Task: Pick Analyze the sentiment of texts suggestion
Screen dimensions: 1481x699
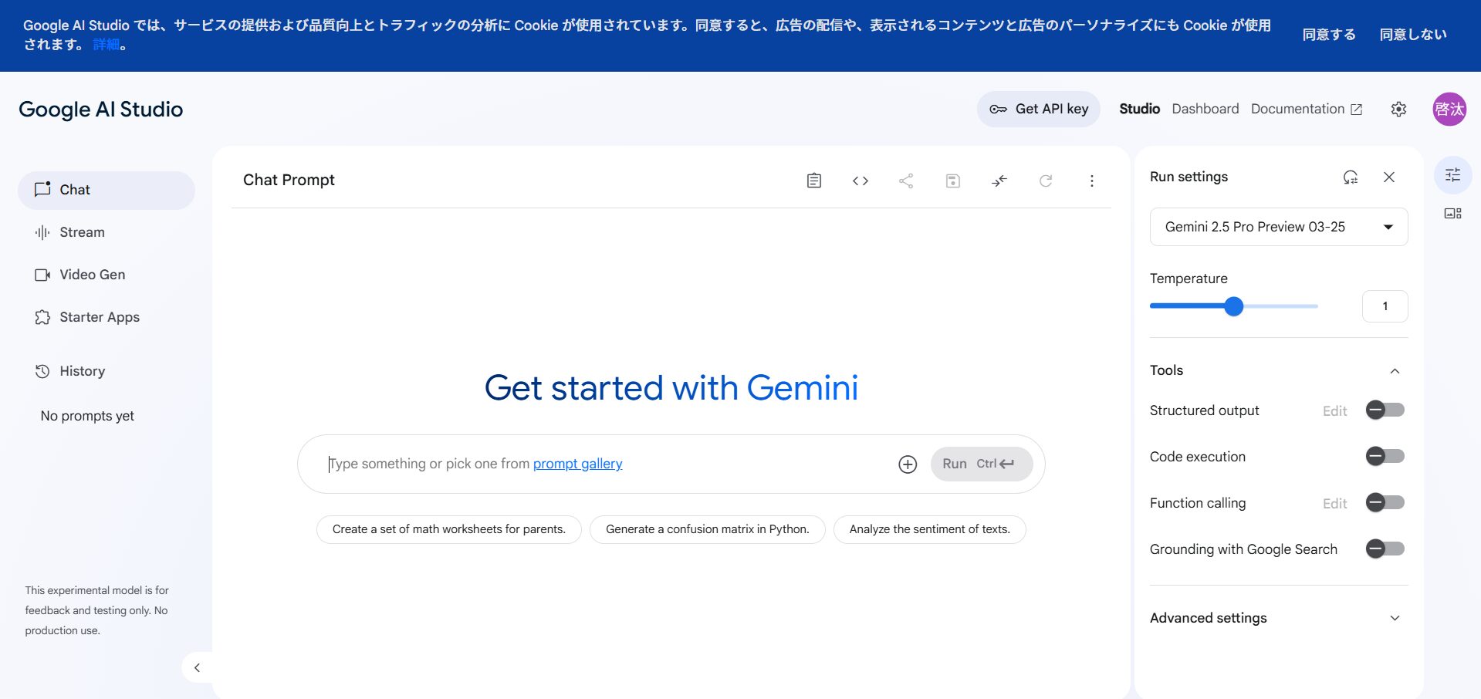Action: 930,529
